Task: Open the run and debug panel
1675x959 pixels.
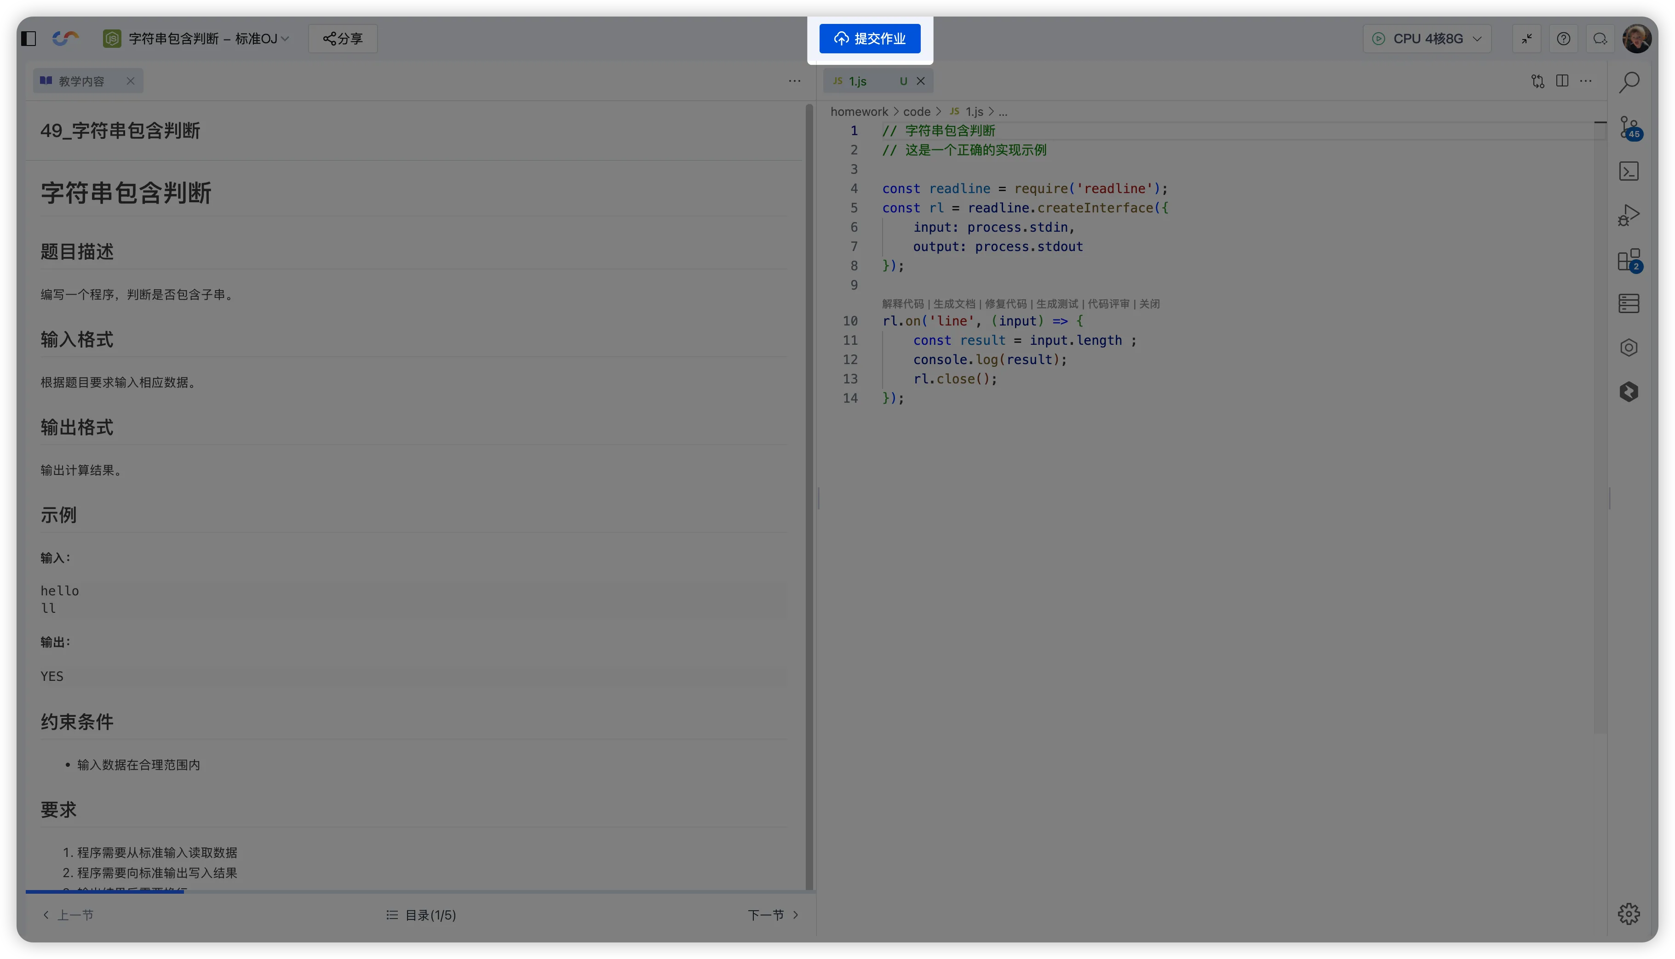Action: pyautogui.click(x=1629, y=215)
